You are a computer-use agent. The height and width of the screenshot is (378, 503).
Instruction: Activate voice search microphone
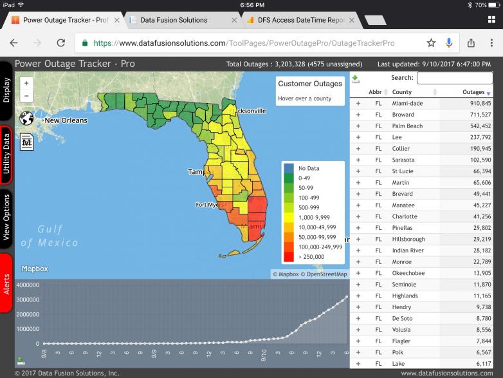(x=449, y=43)
